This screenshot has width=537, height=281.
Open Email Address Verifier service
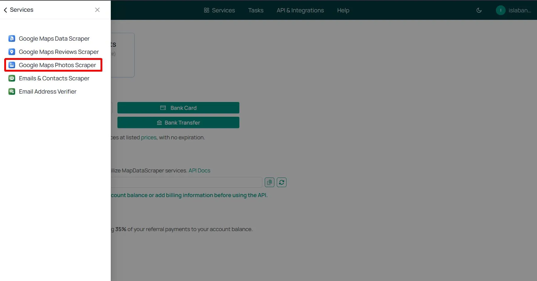click(48, 91)
